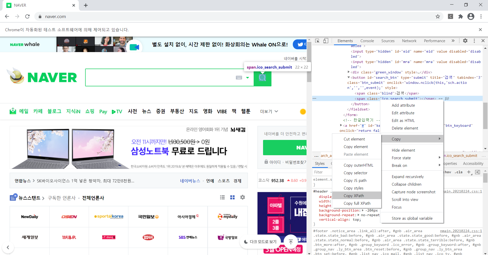Expand the green_window div node
Image resolution: width=488 pixels, height=255 pixels.
pyautogui.click(x=349, y=72)
